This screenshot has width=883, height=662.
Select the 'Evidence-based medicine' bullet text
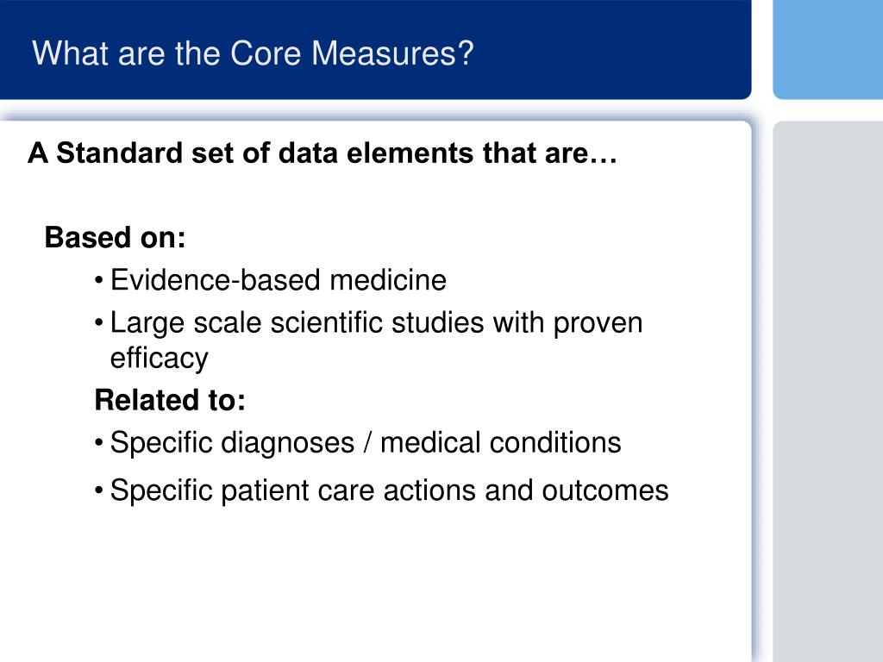279,280
